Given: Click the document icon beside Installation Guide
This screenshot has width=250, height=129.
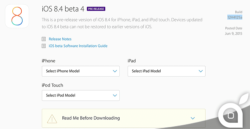Looking at the screenshot, I should click(44, 46).
